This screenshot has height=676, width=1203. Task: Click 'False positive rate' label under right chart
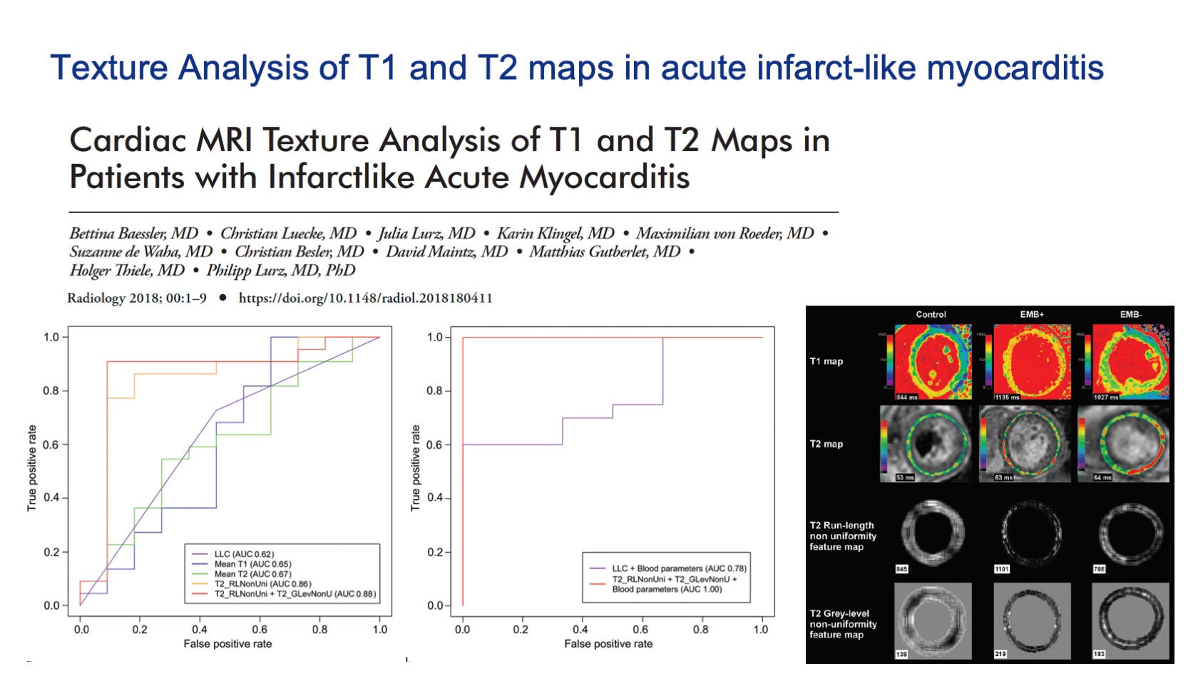[x=608, y=644]
